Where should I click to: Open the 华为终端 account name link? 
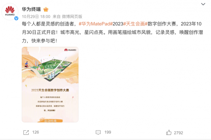click(31, 9)
